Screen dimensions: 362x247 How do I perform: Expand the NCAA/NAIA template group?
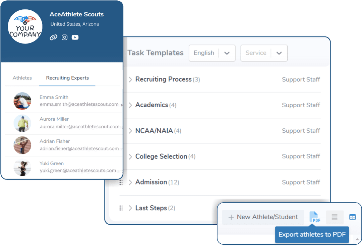coord(130,131)
